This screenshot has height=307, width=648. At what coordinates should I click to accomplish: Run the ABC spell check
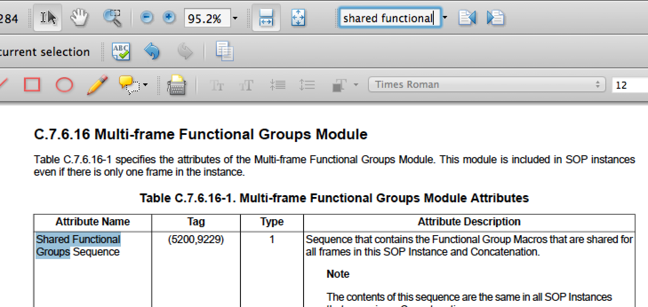pyautogui.click(x=120, y=52)
